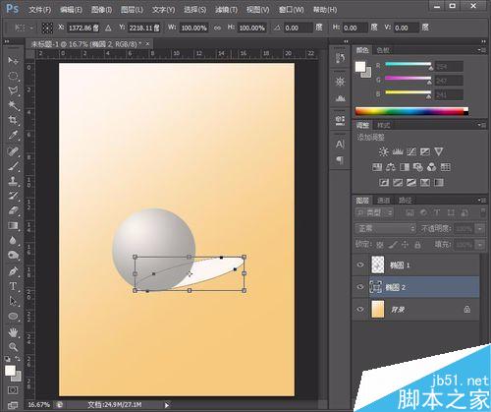Open the 图层(L) menu

click(x=132, y=10)
